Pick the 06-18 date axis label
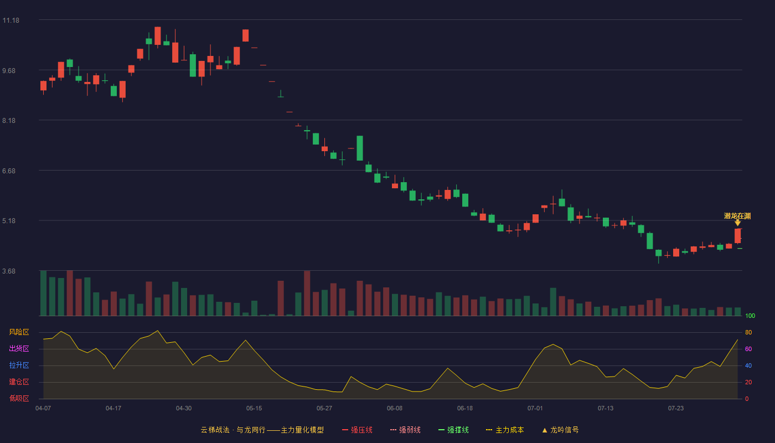Image resolution: width=775 pixels, height=443 pixels. coord(465,408)
